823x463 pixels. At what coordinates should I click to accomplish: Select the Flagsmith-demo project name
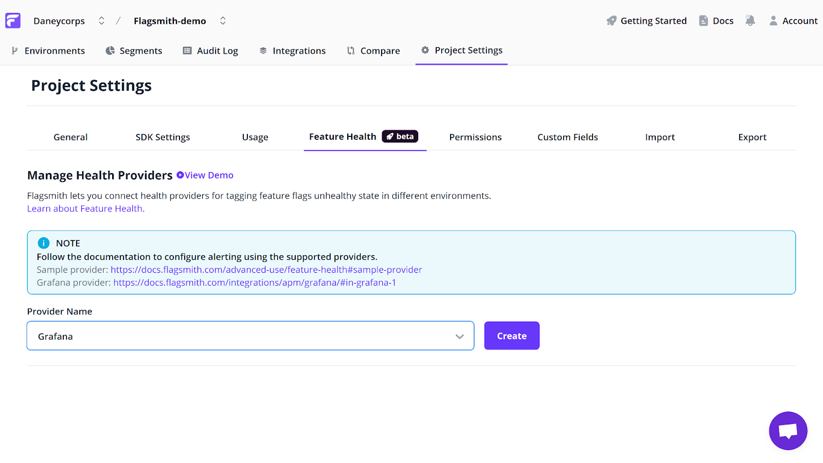170,21
